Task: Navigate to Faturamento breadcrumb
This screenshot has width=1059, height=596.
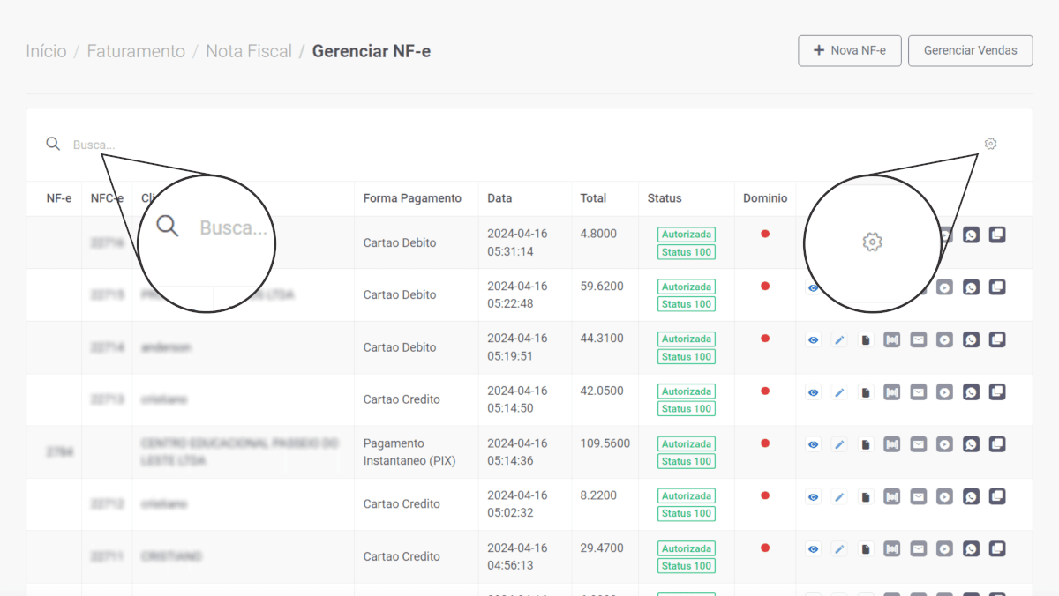Action: pos(136,51)
